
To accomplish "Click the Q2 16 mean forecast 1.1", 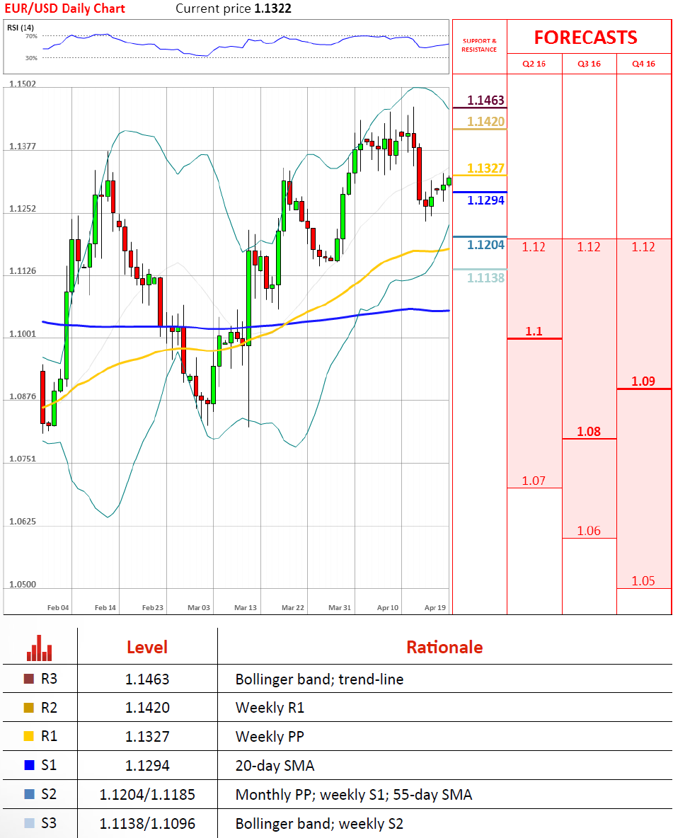I will tap(534, 331).
